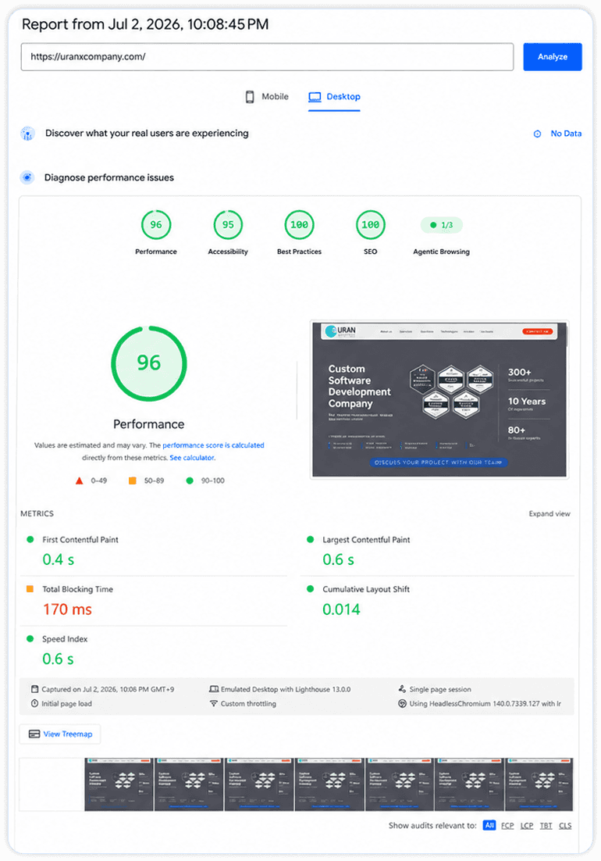Click the Initial page load timer icon
The height and width of the screenshot is (861, 601).
tap(34, 703)
